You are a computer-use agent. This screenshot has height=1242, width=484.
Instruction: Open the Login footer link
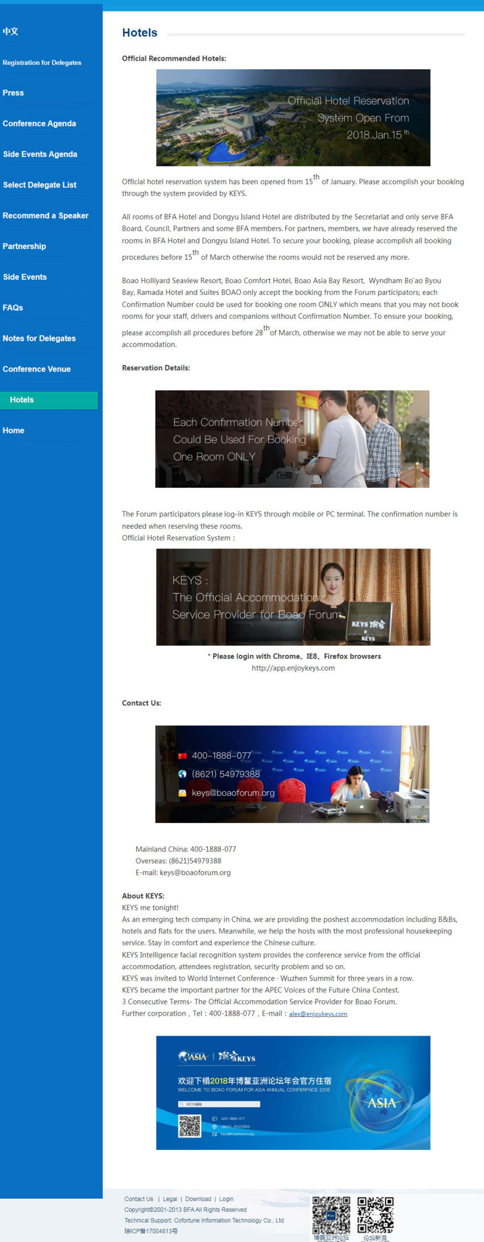(226, 1199)
